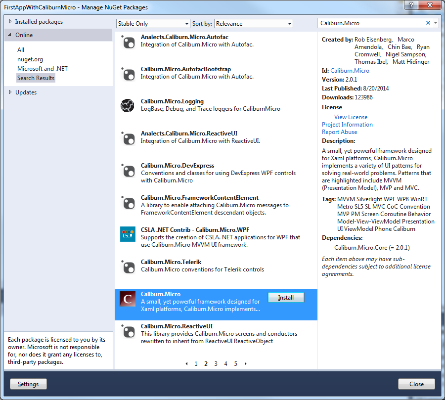Click the help question mark button
The height and width of the screenshot is (400, 445).
pos(411,4)
